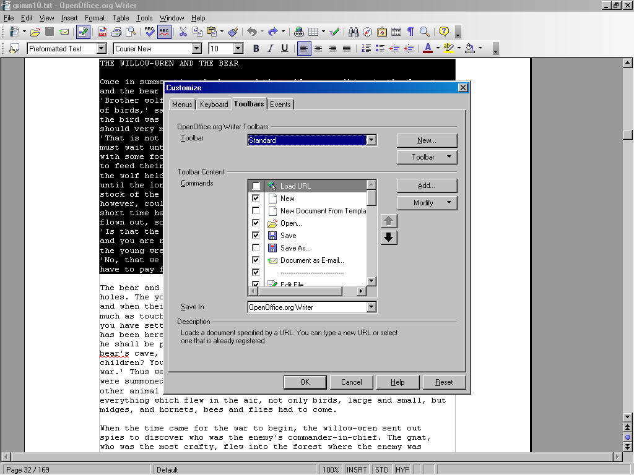Click the Hyperlink icon in the toolbar
Image resolution: width=634 pixels, height=475 pixels.
point(299,32)
